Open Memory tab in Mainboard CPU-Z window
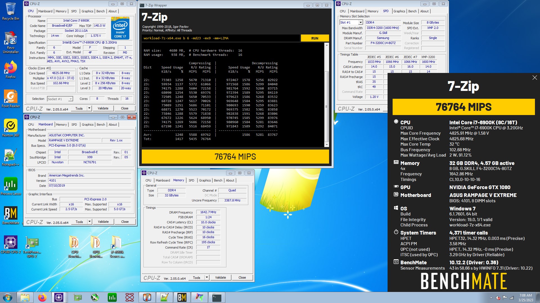 coord(61,125)
